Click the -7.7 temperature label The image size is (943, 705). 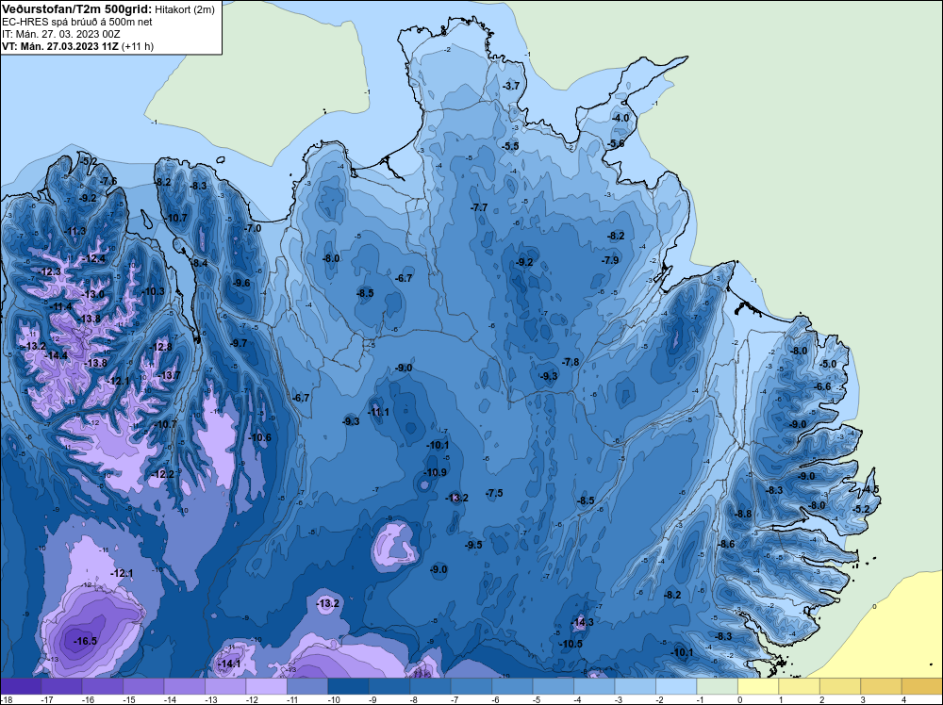coord(479,207)
